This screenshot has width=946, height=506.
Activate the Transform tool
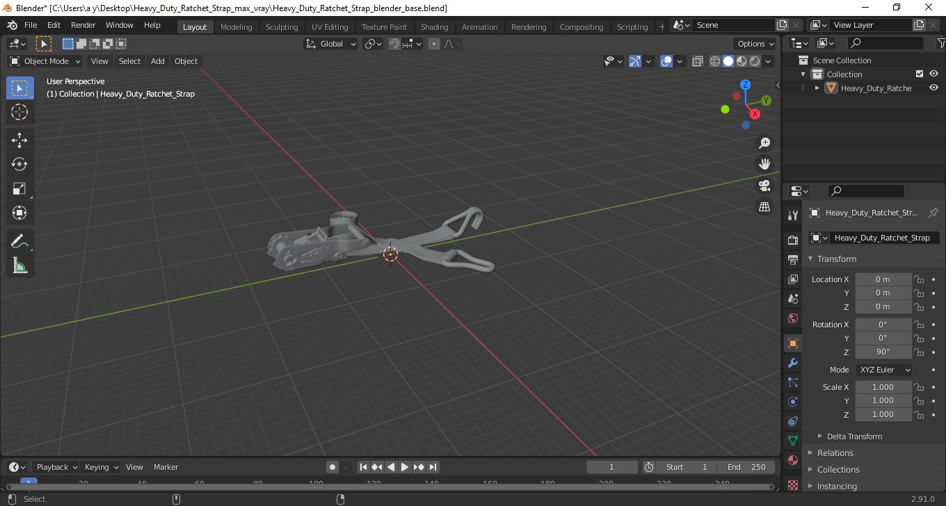(x=19, y=213)
